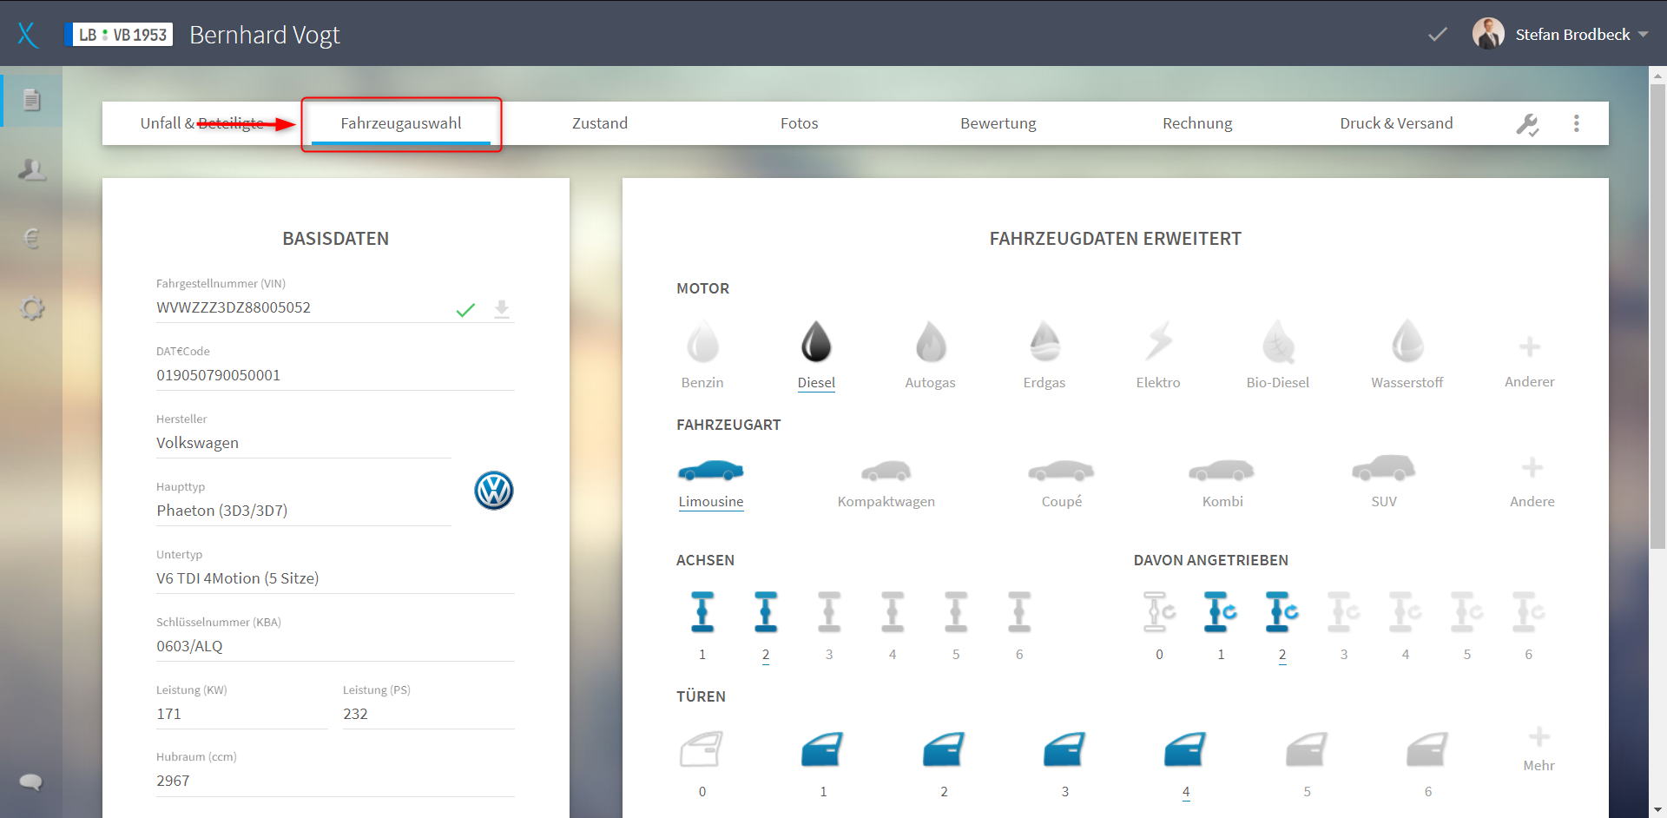Screen dimensions: 1667x818
Task: Click Stefan Brodbeck avatar photo
Action: 1488,34
